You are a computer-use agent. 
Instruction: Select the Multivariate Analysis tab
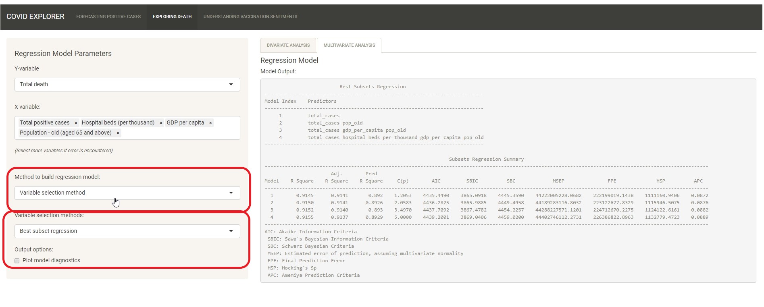click(x=349, y=46)
